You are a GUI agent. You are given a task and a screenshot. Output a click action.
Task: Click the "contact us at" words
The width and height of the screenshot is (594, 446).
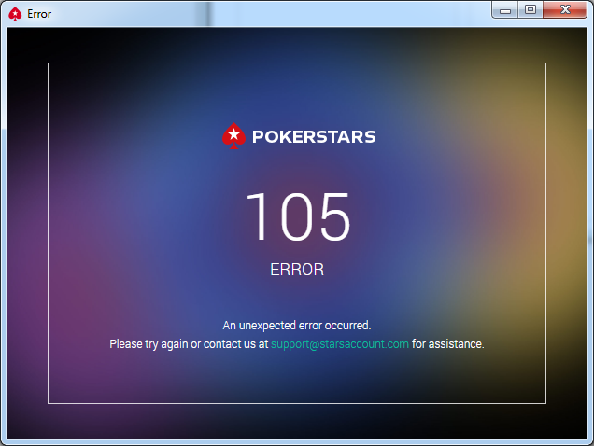click(x=236, y=344)
